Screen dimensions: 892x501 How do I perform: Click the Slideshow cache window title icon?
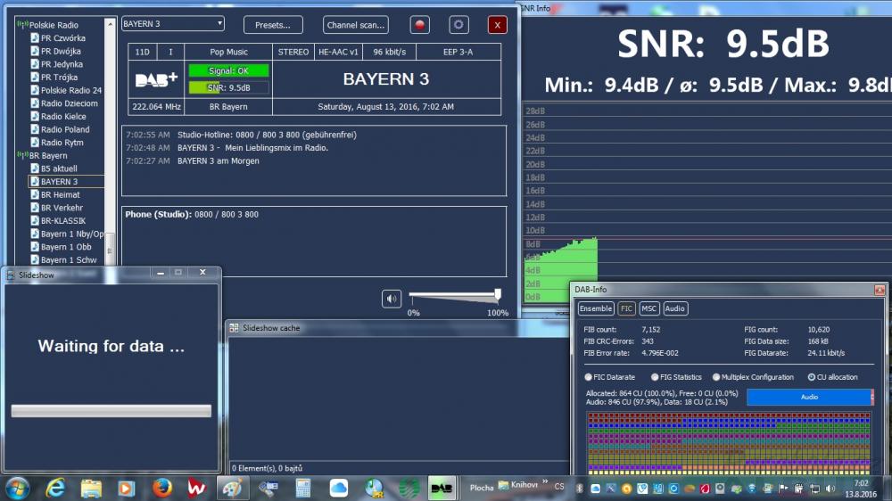234,328
